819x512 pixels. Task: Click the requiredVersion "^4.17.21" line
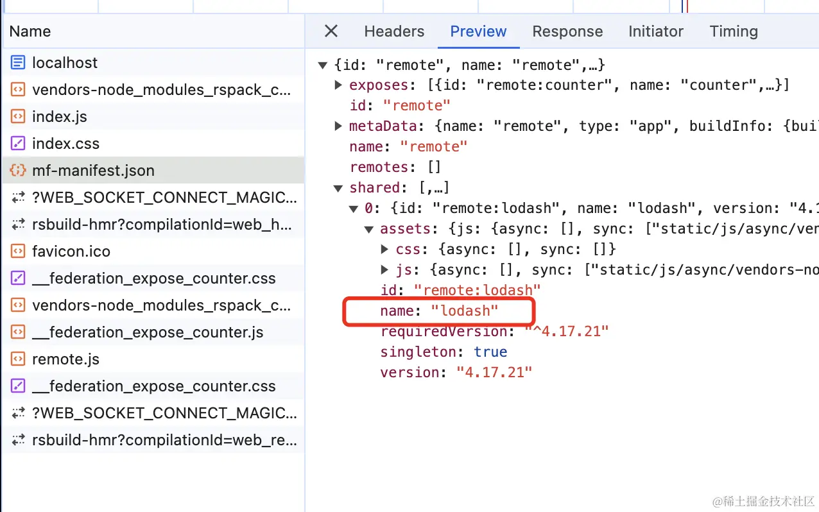pyautogui.click(x=494, y=331)
